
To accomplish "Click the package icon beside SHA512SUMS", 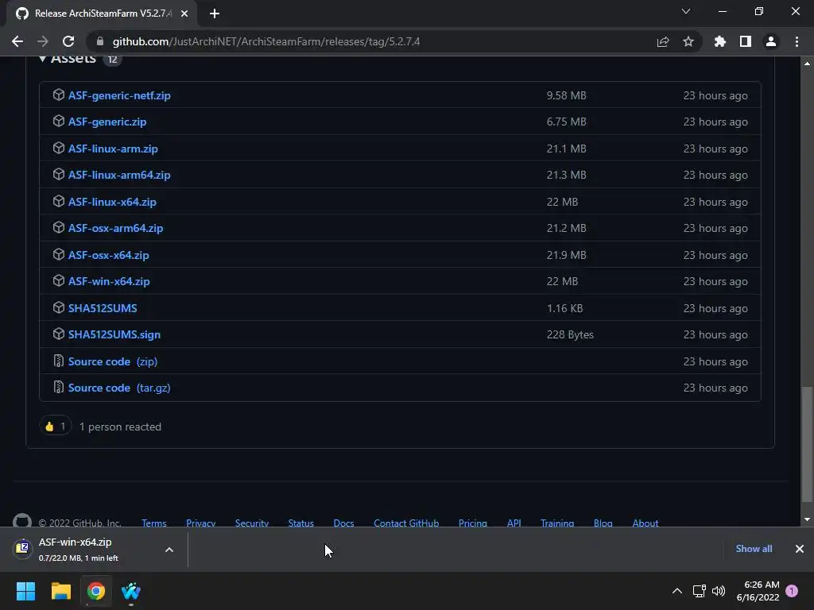I will click(x=59, y=307).
